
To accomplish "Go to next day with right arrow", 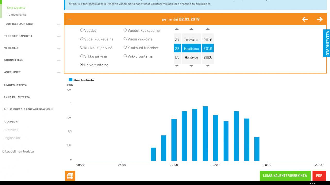I will (x=319, y=19).
